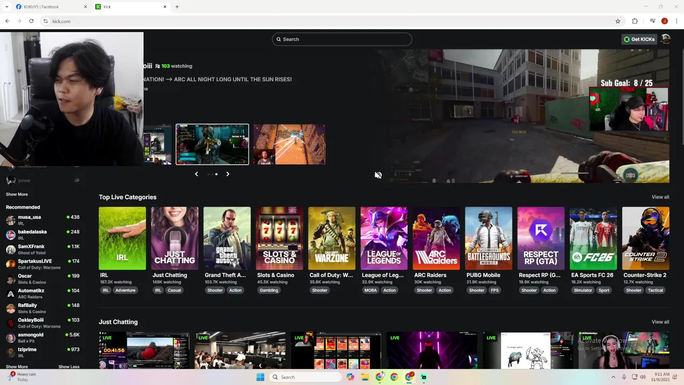
Task: Open Iziprime recommended channel
Action: [43, 352]
